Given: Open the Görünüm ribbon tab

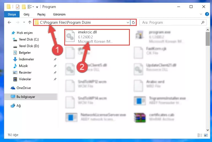Looking at the screenshot, I should click(x=59, y=14).
